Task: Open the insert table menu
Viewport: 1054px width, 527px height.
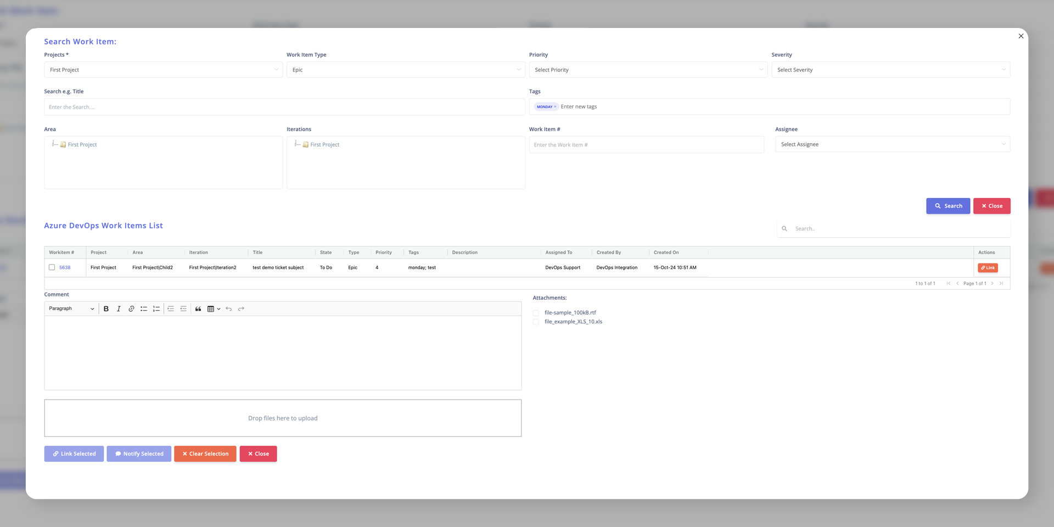Action: [x=214, y=309]
